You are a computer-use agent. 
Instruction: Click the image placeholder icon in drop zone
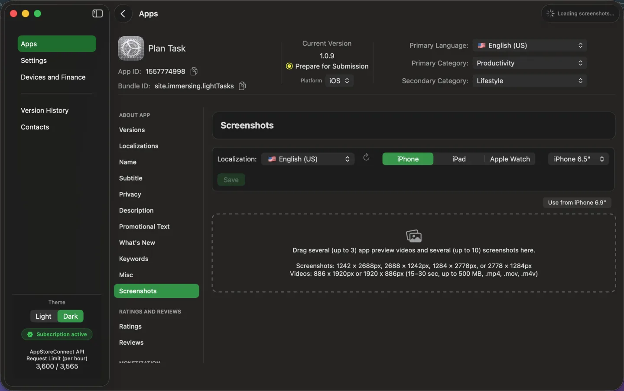pos(414,236)
